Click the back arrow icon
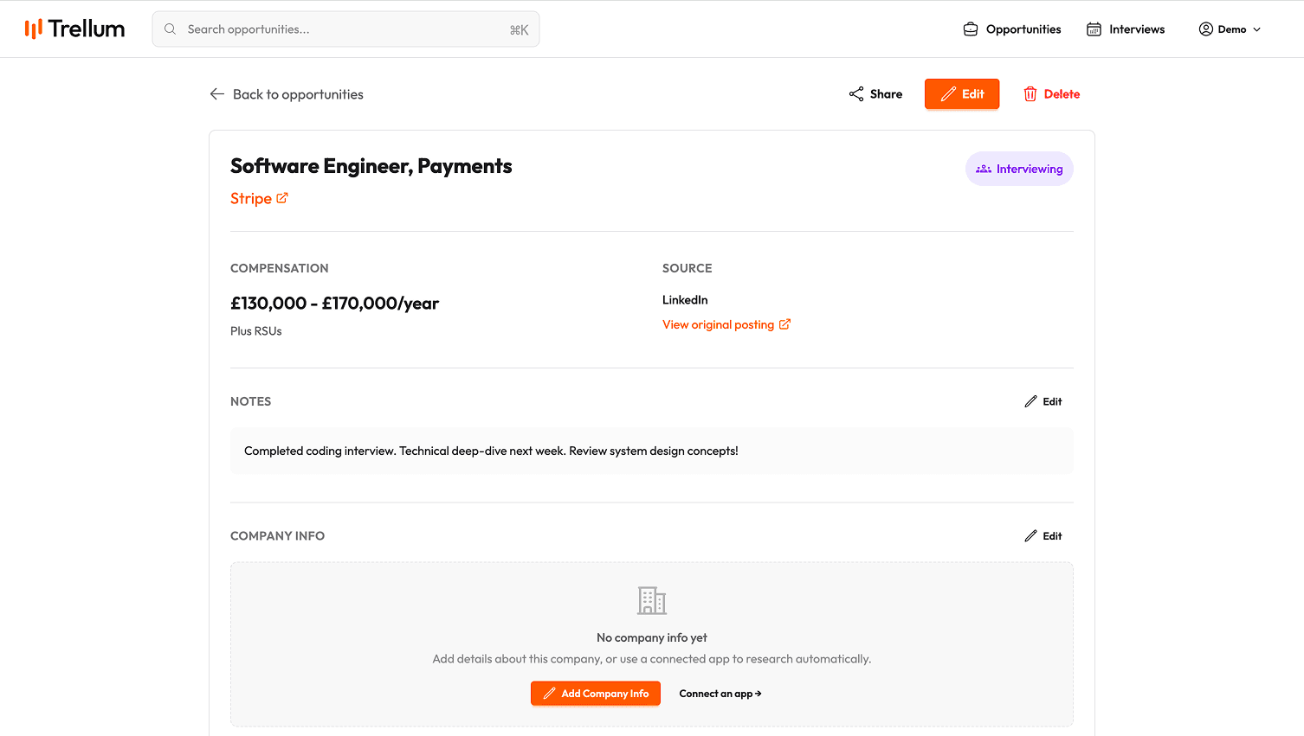This screenshot has height=736, width=1304. 217,94
